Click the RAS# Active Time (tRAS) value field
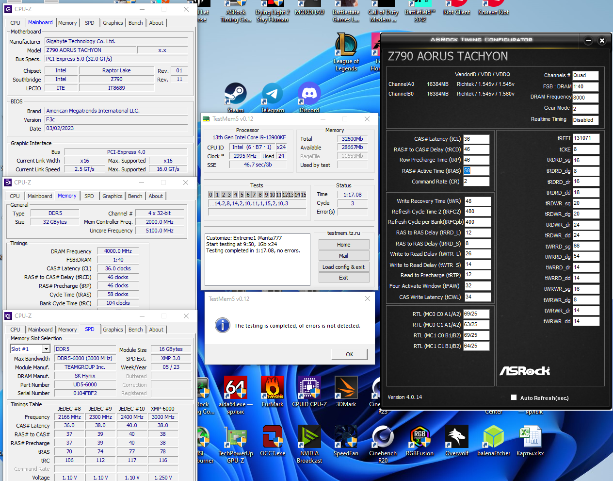The height and width of the screenshot is (481, 613). tap(476, 171)
